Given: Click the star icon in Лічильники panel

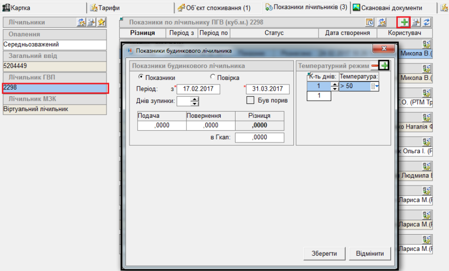Looking at the screenshot, I should [x=101, y=23].
